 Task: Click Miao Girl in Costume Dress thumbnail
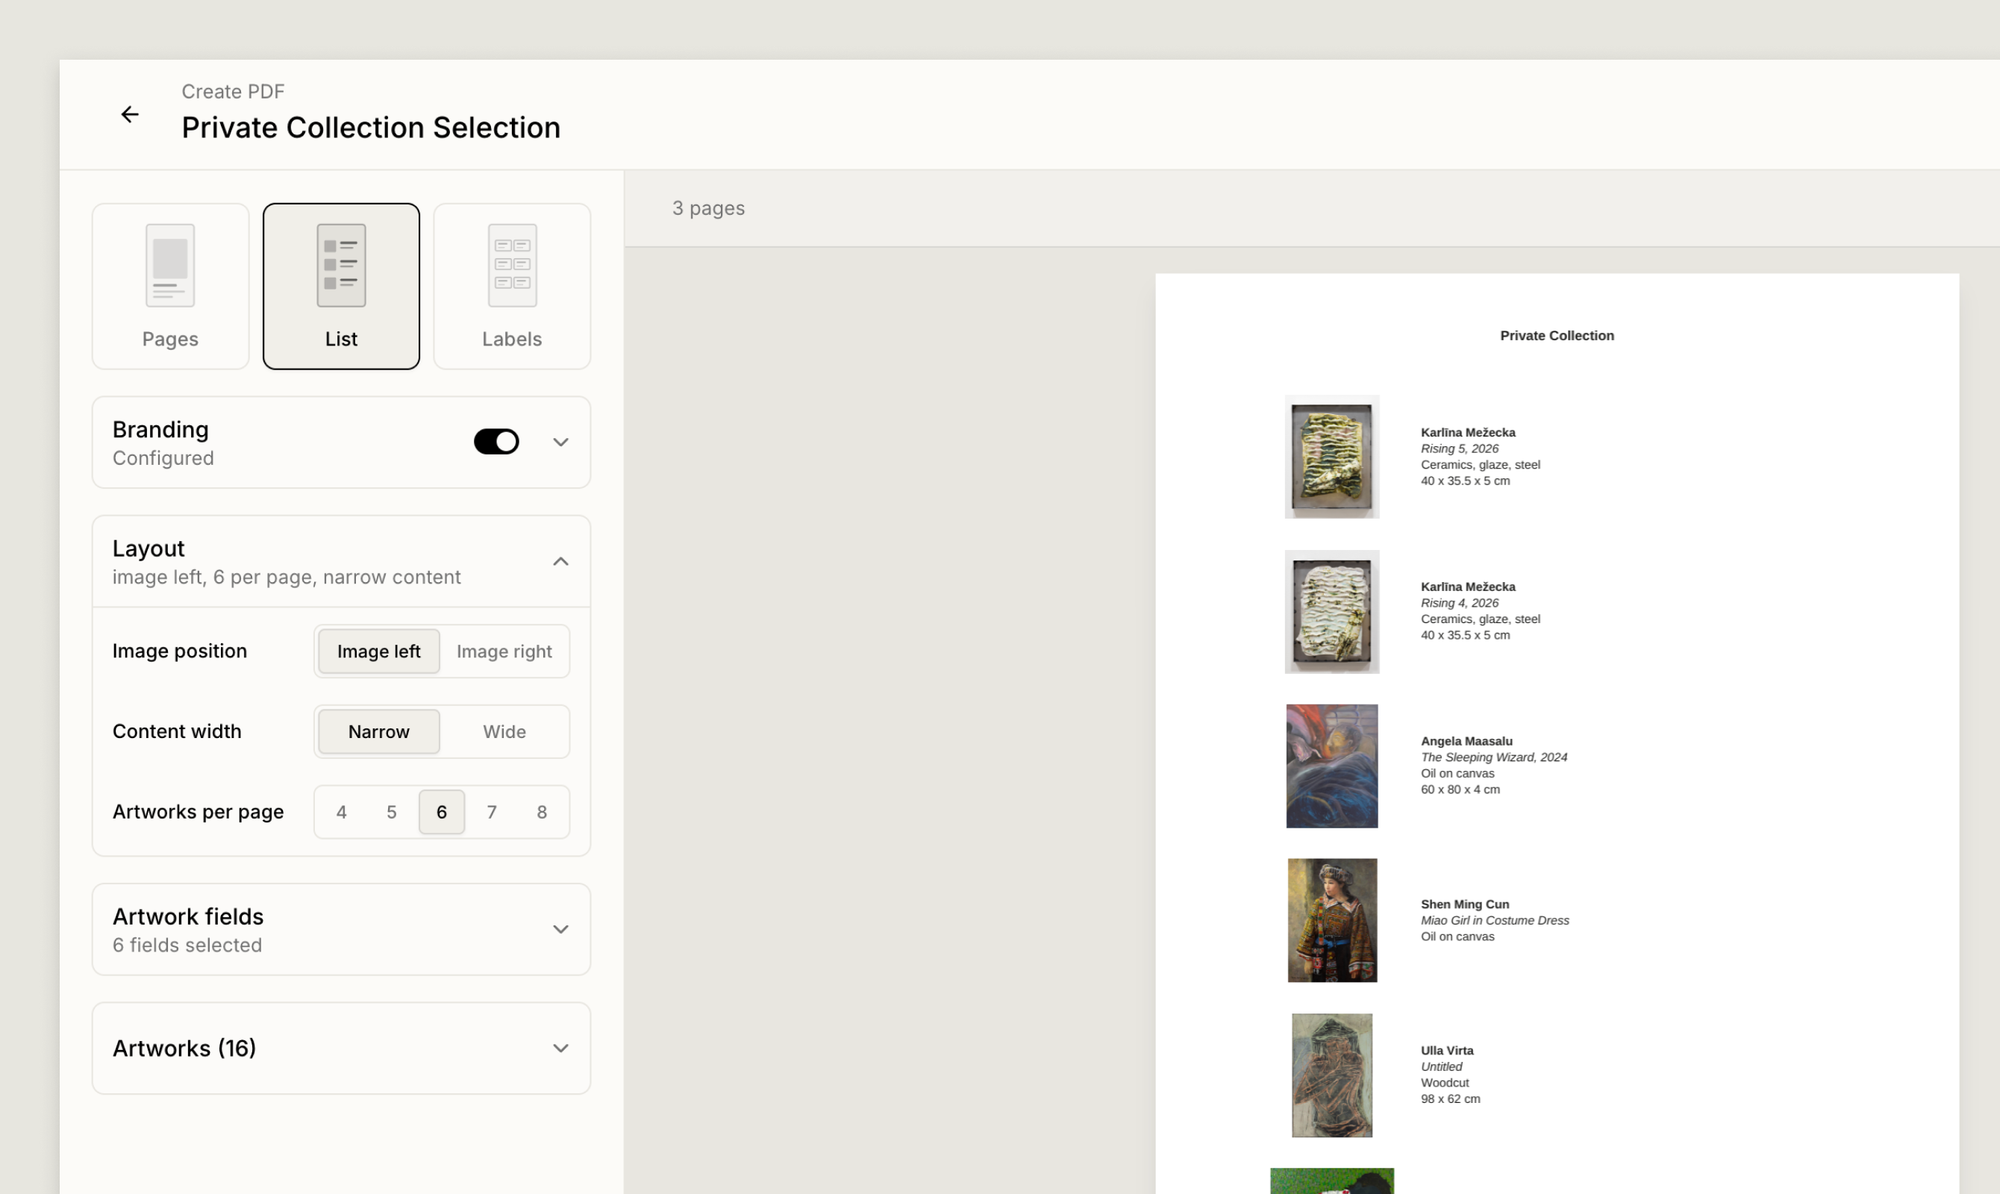(x=1332, y=920)
